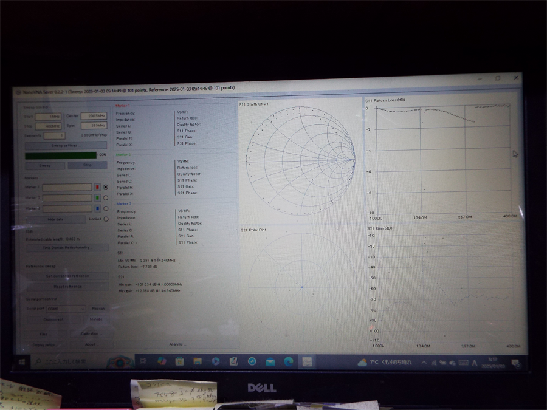The height and width of the screenshot is (410, 547).
Task: Toggle the Locked markers option
Action: point(106,219)
